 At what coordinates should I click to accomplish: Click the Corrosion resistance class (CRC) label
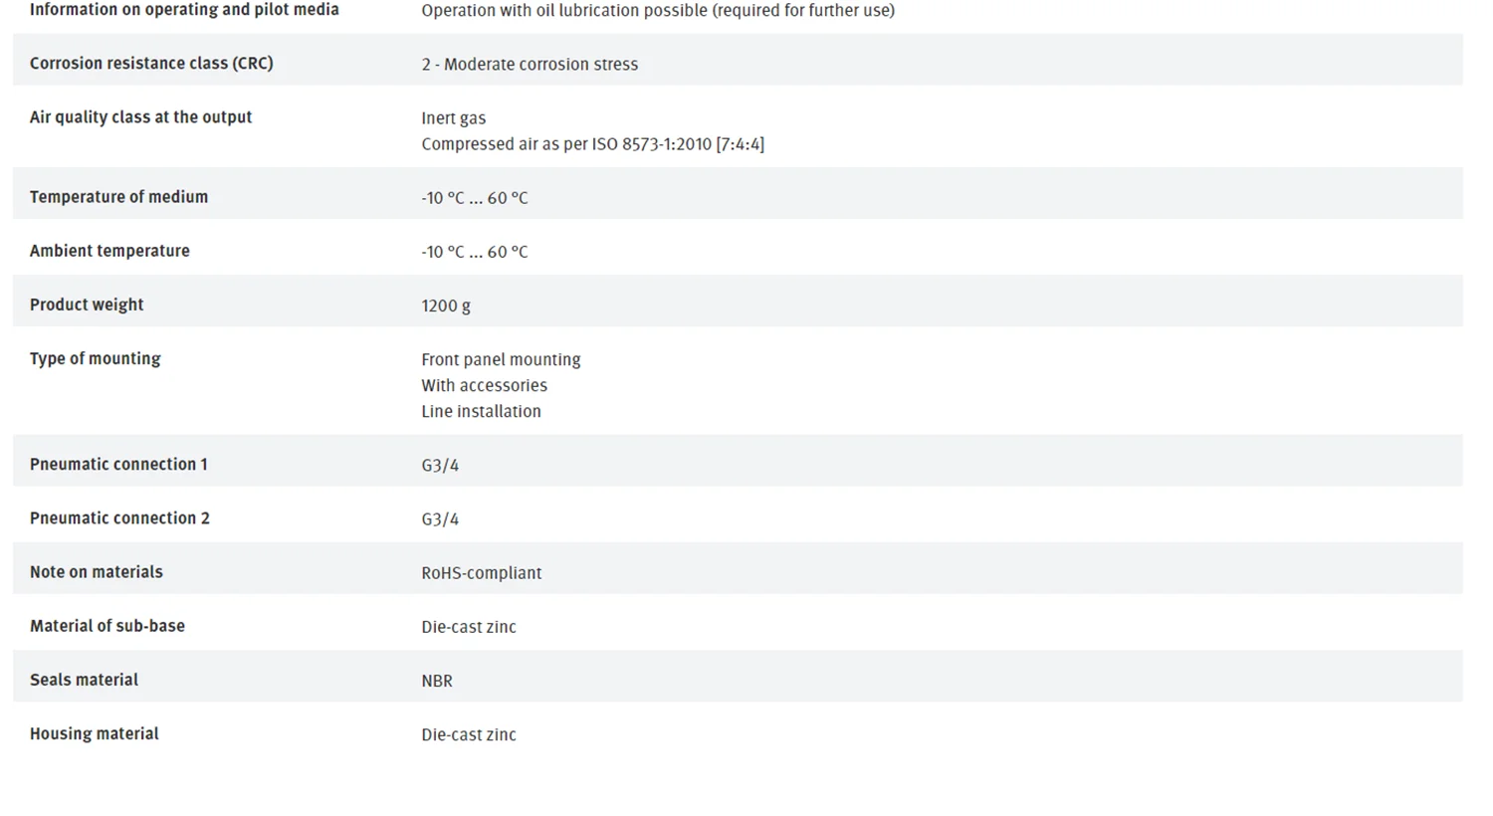(x=151, y=63)
